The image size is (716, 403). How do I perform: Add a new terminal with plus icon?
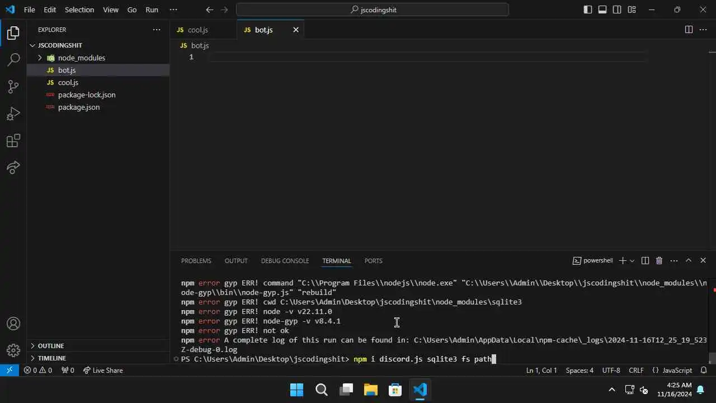(622, 261)
